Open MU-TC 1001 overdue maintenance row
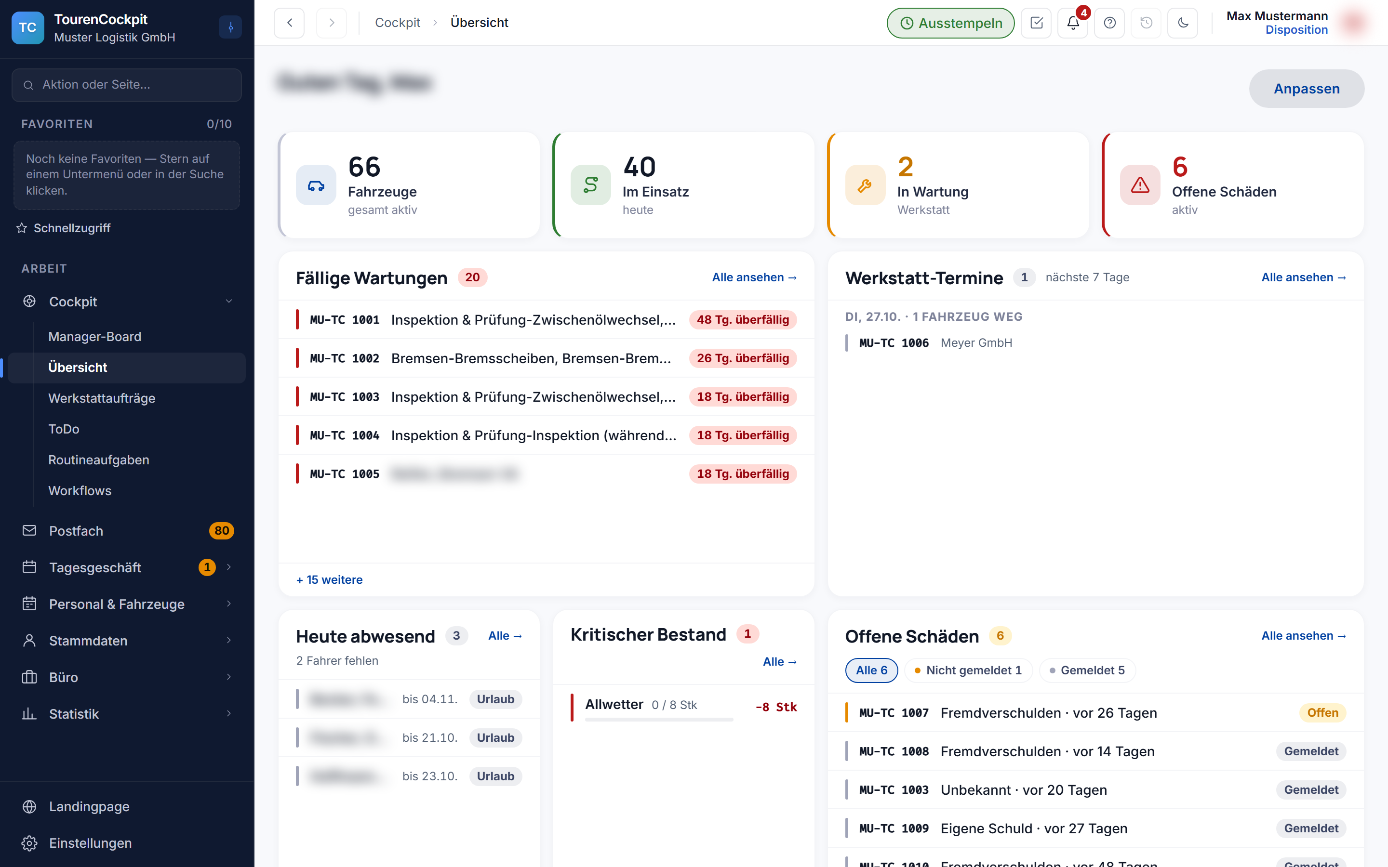The image size is (1388, 867). [546, 320]
